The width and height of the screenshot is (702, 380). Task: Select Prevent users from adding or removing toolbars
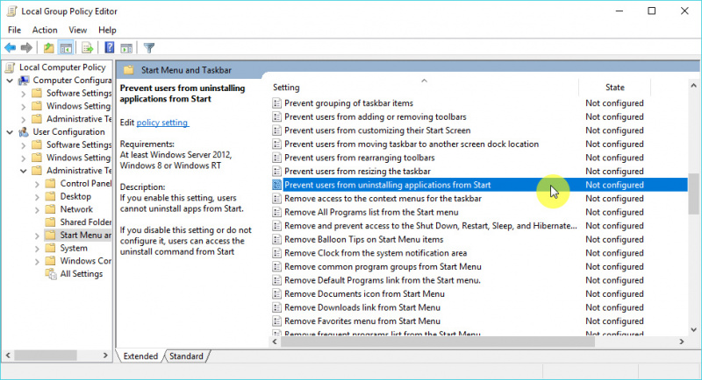click(376, 117)
